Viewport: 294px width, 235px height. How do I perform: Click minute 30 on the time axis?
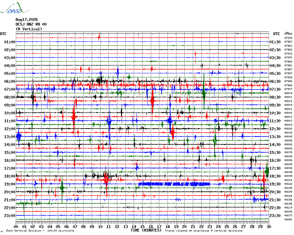coord(269,227)
